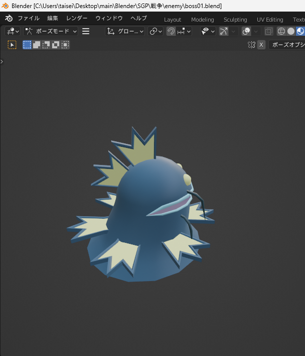Open the ヘルプ menu
Image resolution: width=305 pixels, height=356 pixels.
coord(138,19)
